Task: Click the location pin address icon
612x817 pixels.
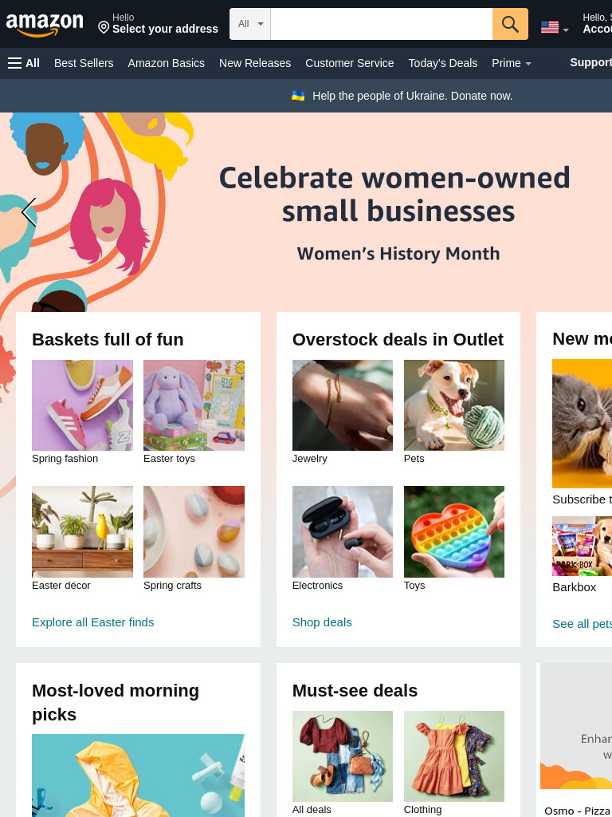Action: tap(104, 27)
